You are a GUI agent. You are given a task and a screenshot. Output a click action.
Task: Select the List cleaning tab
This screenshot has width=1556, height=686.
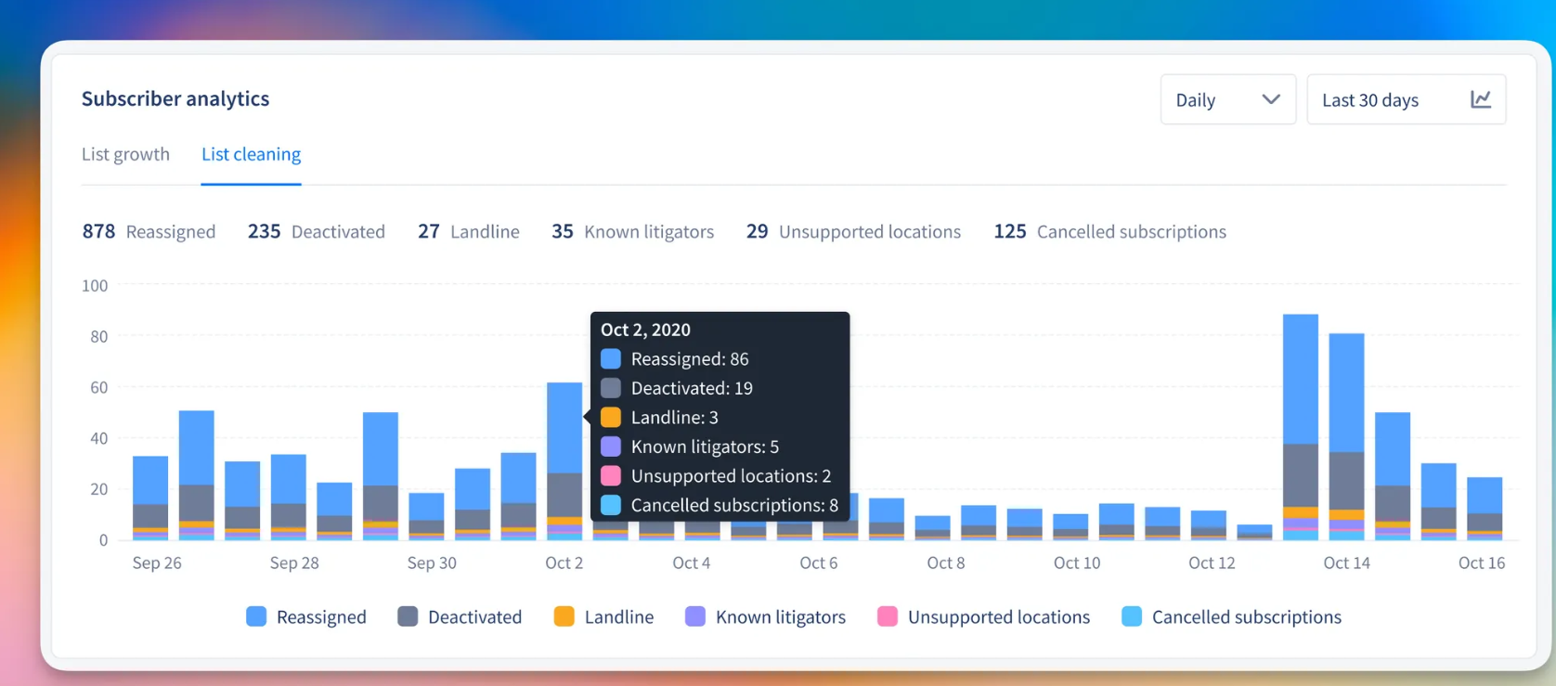pos(251,154)
